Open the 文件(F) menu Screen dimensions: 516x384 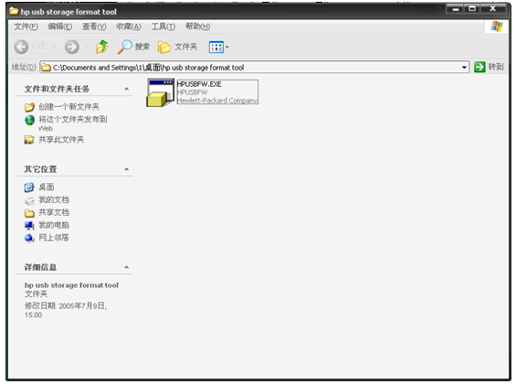(26, 27)
